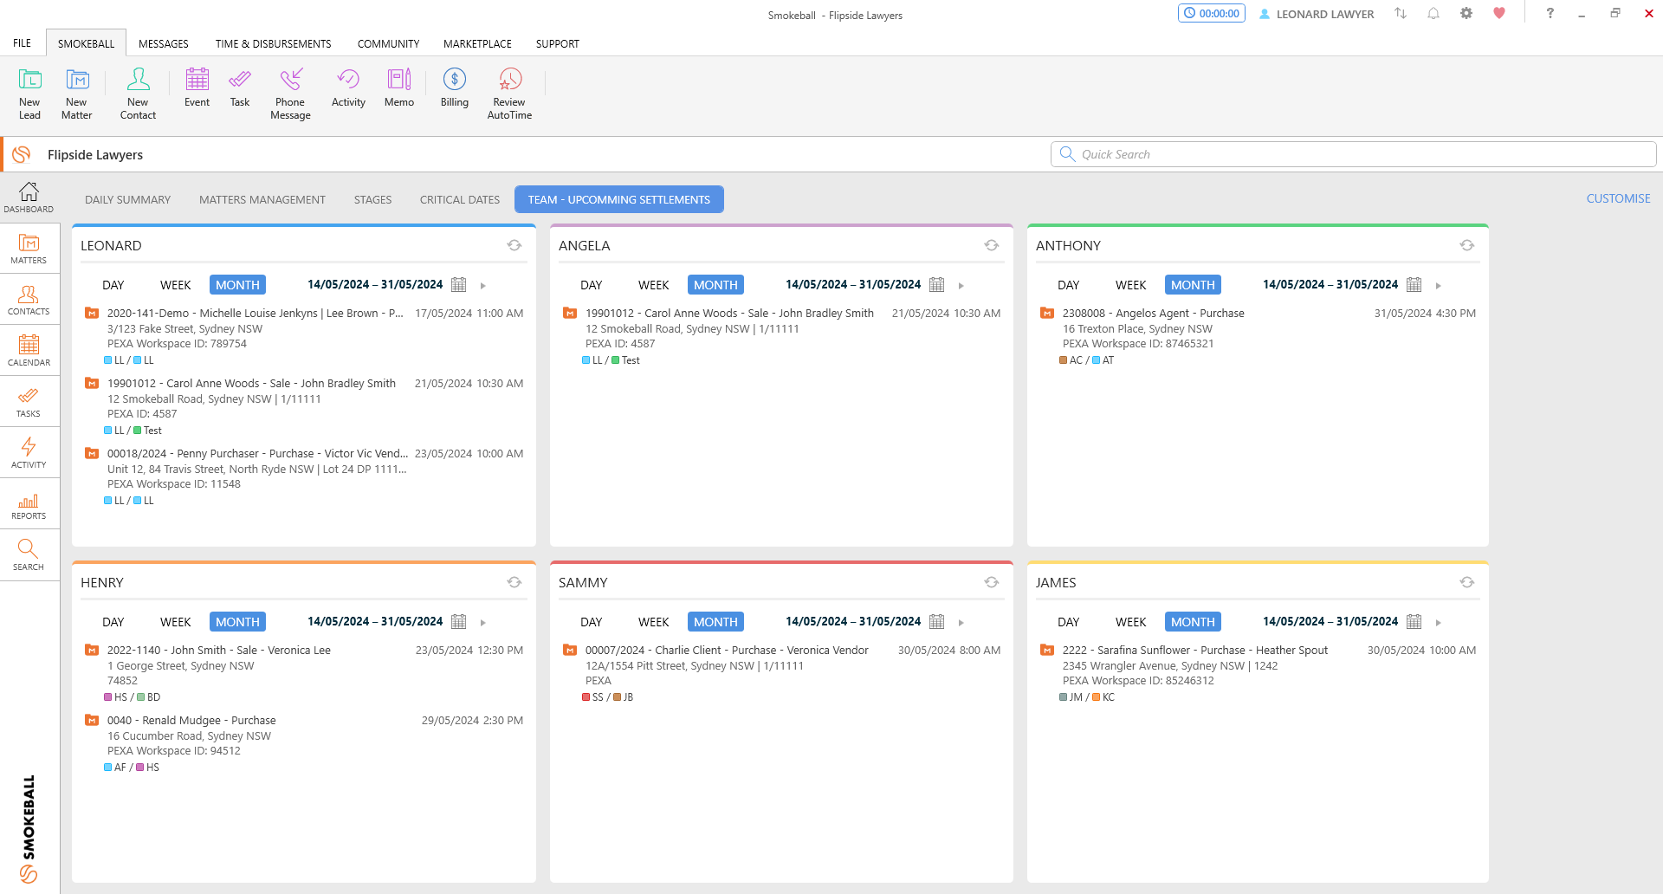Refresh the Sammy panel
1663x894 pixels.
click(992, 583)
